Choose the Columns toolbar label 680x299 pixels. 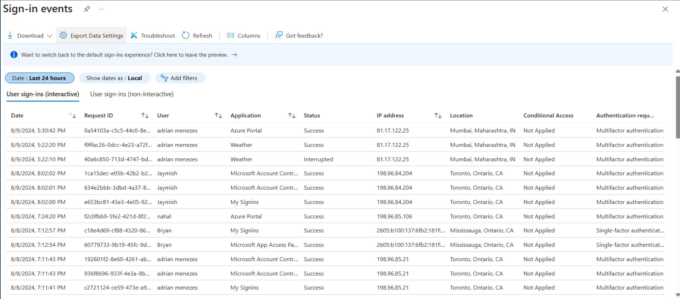pyautogui.click(x=249, y=35)
